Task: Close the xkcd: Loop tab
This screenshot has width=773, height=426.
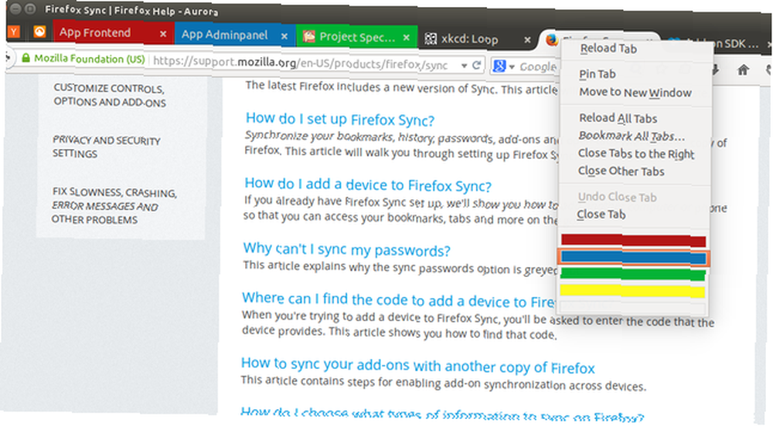Action: click(527, 39)
